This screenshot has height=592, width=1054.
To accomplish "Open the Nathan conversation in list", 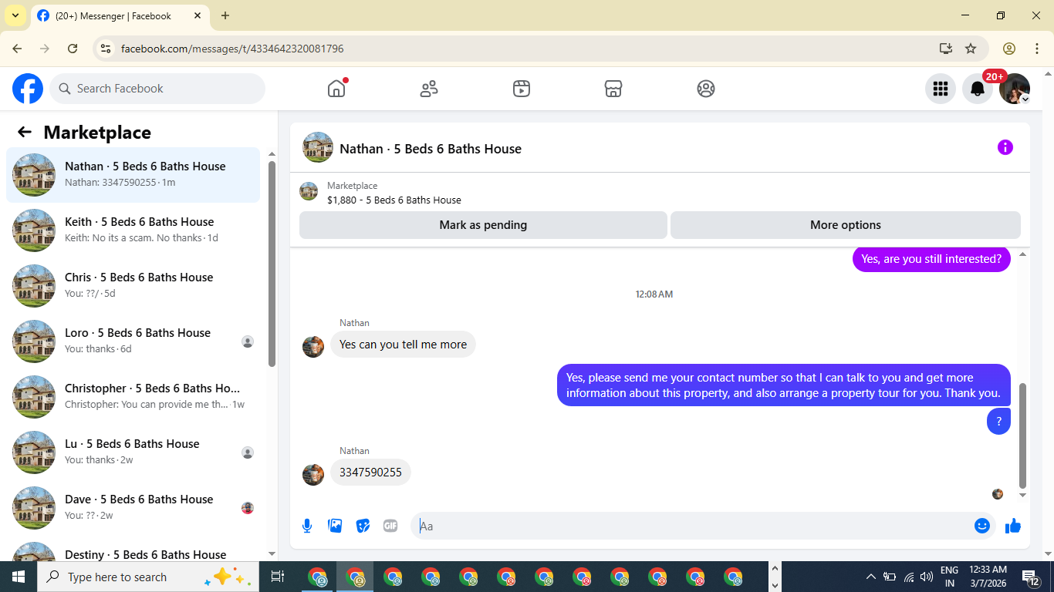I will pos(133,175).
